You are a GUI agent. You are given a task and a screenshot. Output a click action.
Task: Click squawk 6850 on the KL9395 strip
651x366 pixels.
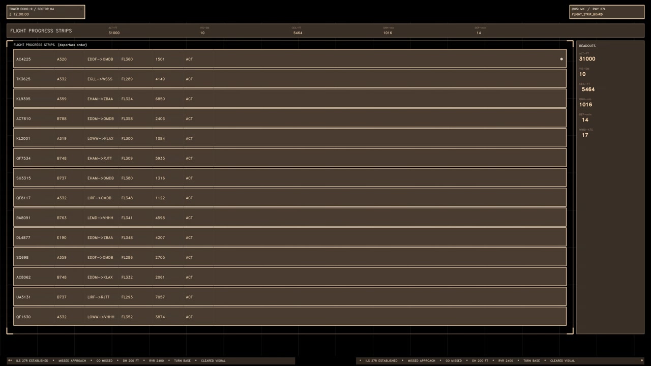pyautogui.click(x=160, y=99)
